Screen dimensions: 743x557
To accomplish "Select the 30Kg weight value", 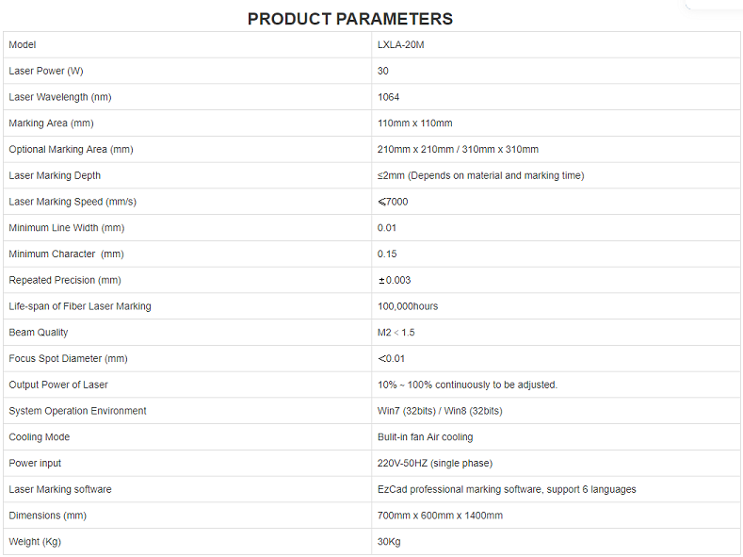I will click(390, 542).
